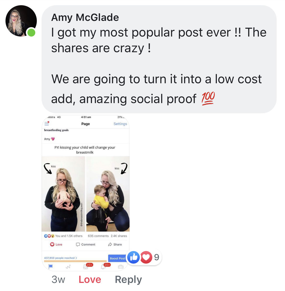
Task: Click the Boost Post button
Action: 117,258
